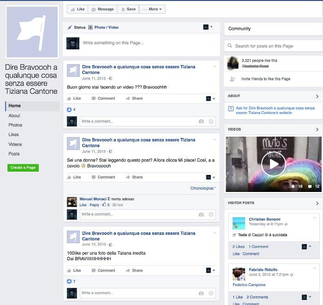Attach photo in 'Sei una donna?' comment box
This screenshot has height=305, width=323.
[x=201, y=215]
